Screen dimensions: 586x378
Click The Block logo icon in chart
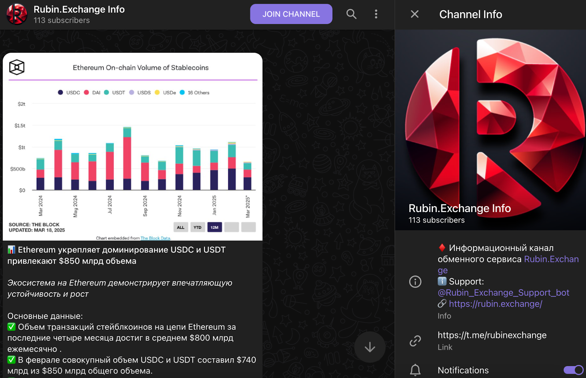point(17,67)
